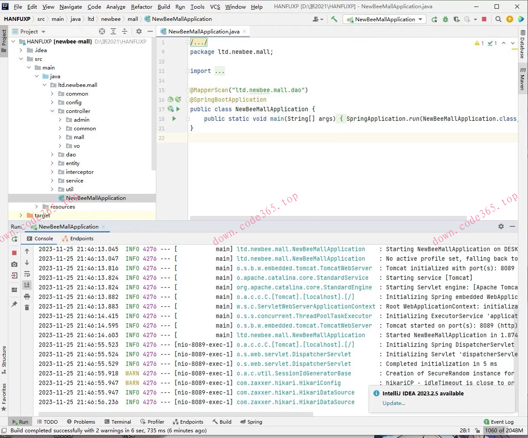Viewport: 528px width, 438px height.
Task: Stop the application with the red square toolbar button
Action: [484, 19]
